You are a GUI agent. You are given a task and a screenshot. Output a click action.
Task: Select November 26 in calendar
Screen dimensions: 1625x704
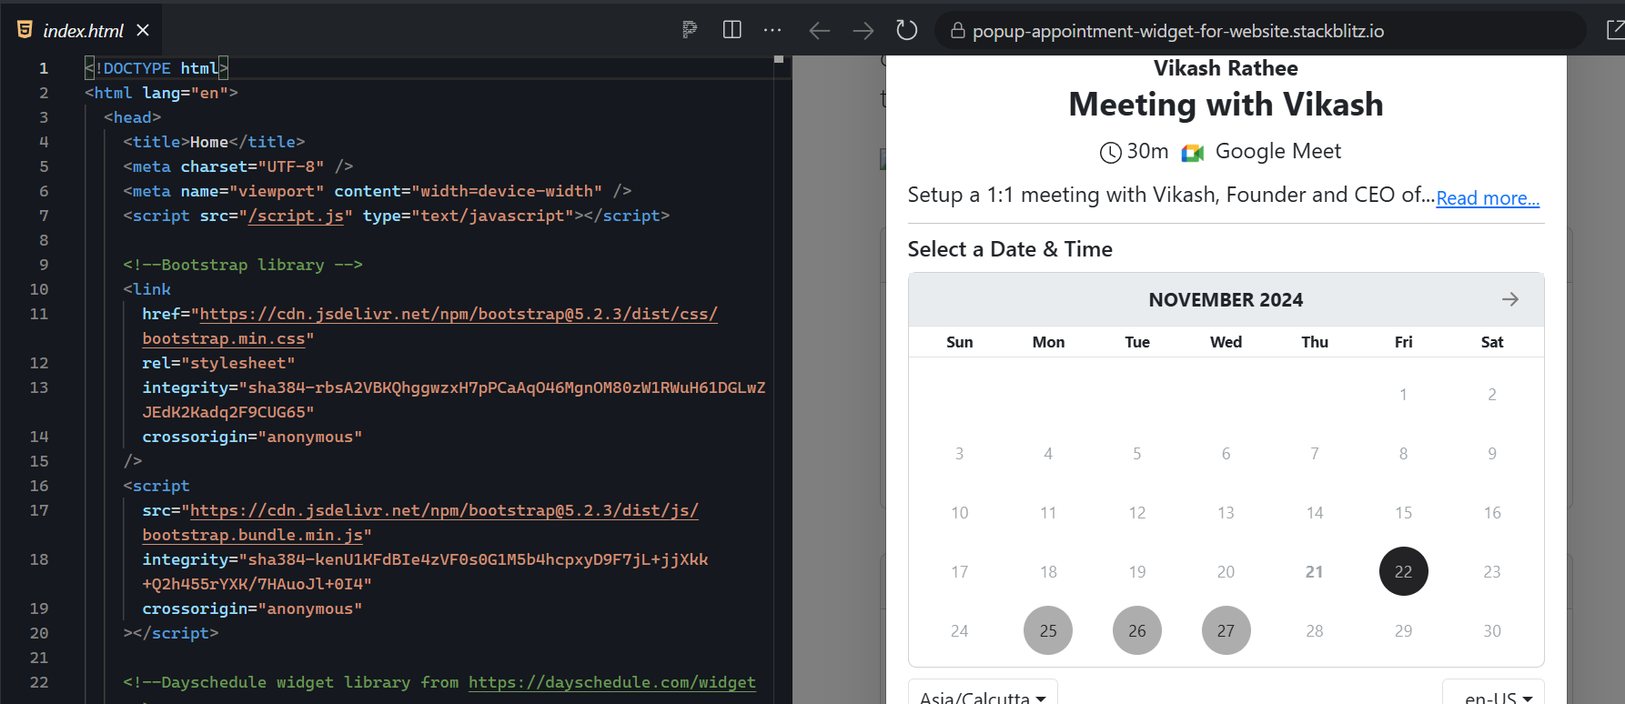(x=1137, y=630)
